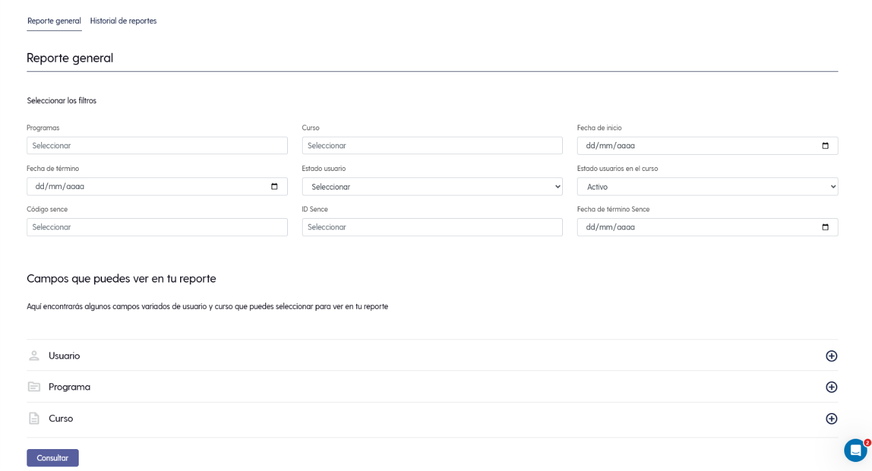The image size is (872, 471).
Task: Click the Fecha de término Sence date field
Action: coord(707,227)
